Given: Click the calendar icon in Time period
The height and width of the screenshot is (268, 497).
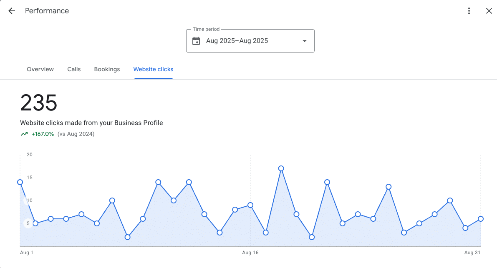Looking at the screenshot, I should (x=196, y=41).
